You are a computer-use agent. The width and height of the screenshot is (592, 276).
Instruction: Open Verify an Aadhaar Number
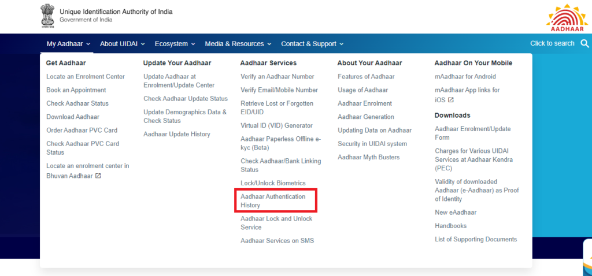[277, 77]
